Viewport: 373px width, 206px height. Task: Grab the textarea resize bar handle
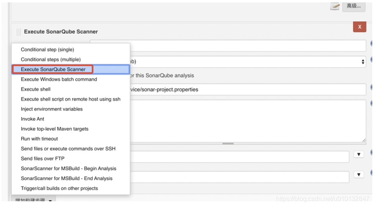[x=228, y=144]
